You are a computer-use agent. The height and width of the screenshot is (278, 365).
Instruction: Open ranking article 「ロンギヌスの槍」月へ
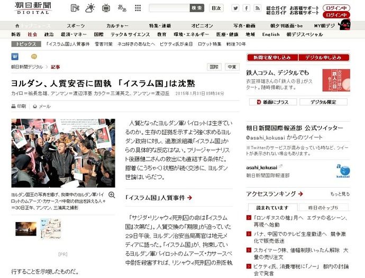(x=300, y=221)
